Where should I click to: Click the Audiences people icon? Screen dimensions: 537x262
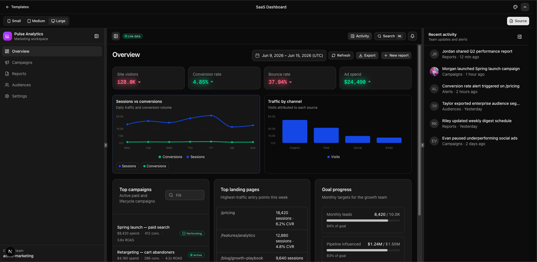[7, 85]
